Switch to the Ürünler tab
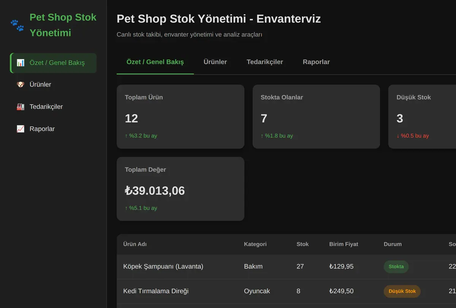This screenshot has height=308, width=456. pyautogui.click(x=215, y=62)
